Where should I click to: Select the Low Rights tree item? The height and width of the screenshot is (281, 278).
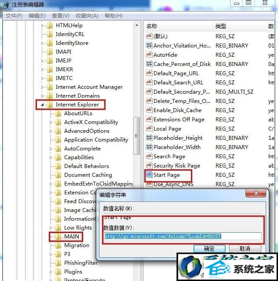pos(78,228)
